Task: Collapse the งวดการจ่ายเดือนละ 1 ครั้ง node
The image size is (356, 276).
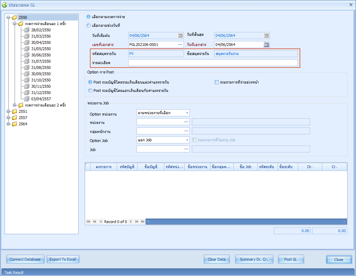Action: tap(15, 24)
